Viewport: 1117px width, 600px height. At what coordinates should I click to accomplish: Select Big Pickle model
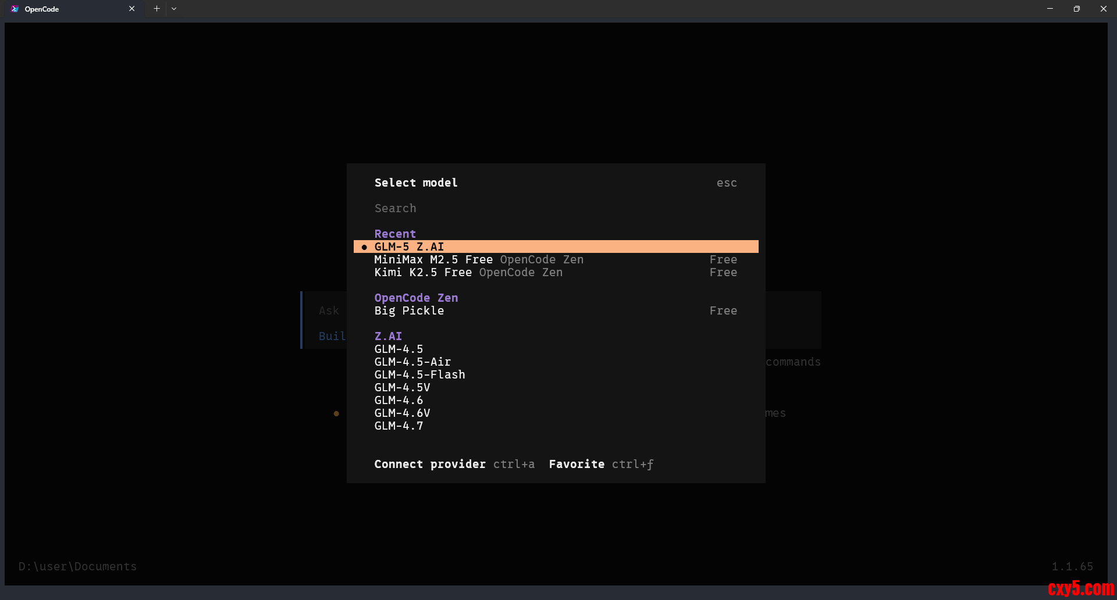(409, 310)
